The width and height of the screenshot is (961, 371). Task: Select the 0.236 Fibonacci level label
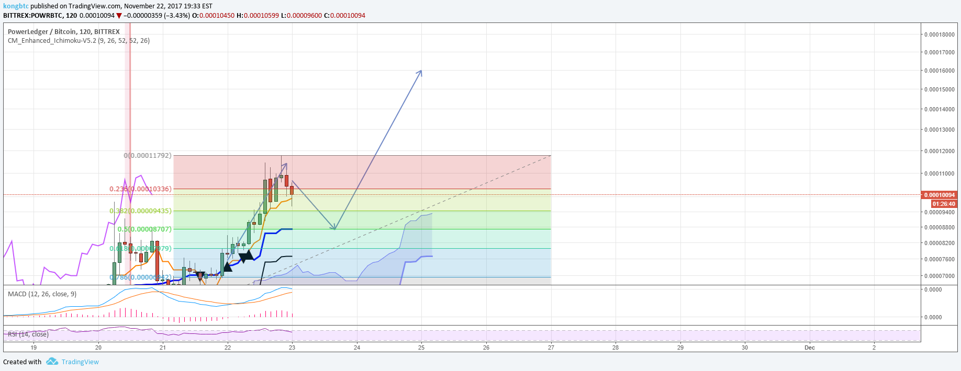coord(140,189)
